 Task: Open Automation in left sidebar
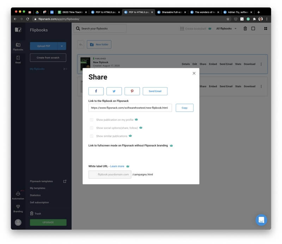pos(18,195)
